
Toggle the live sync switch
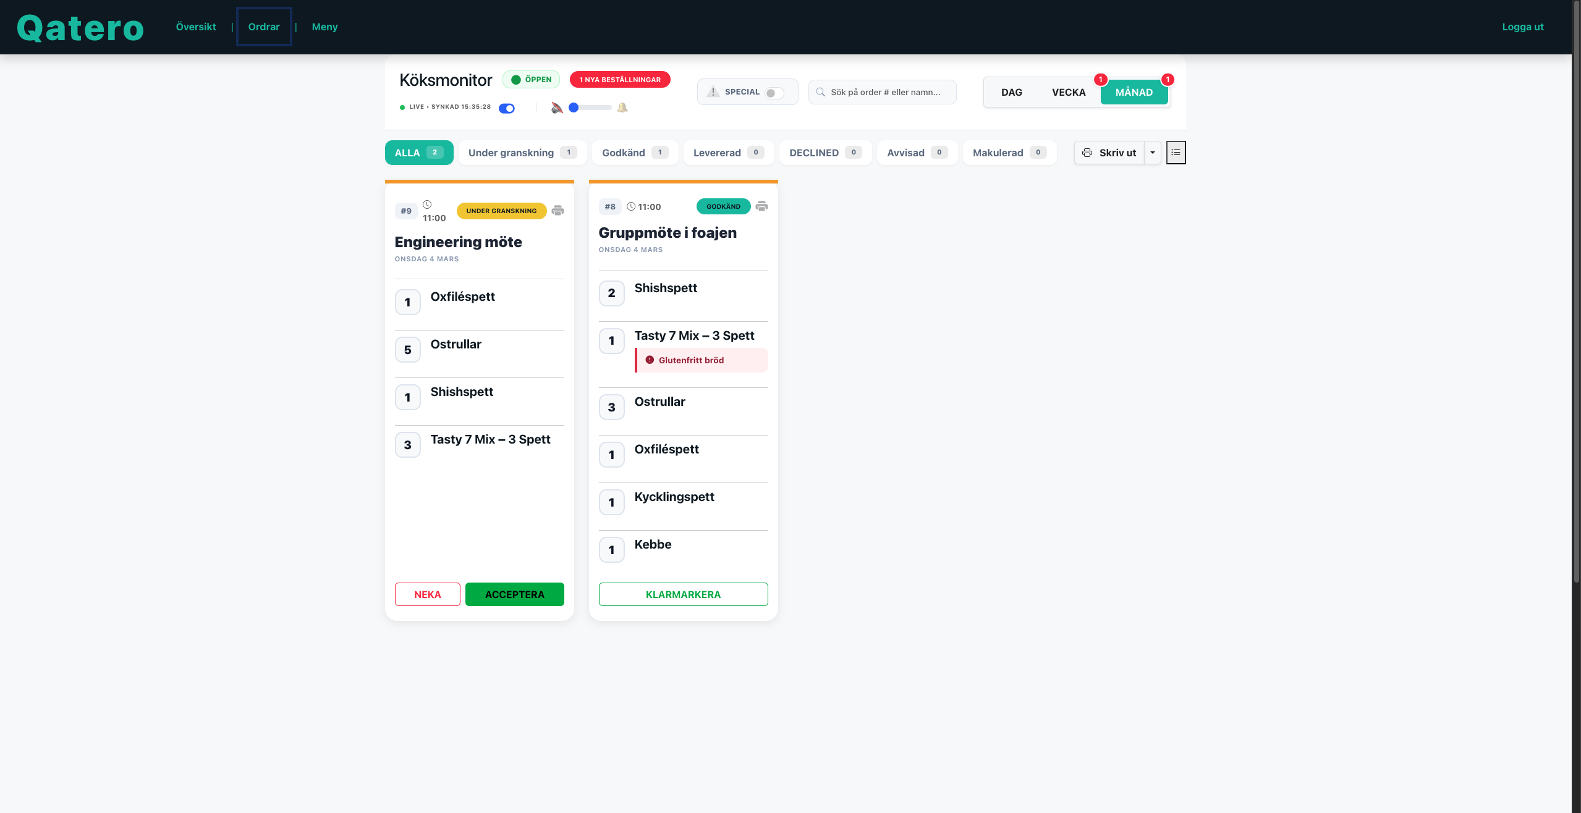coord(507,108)
